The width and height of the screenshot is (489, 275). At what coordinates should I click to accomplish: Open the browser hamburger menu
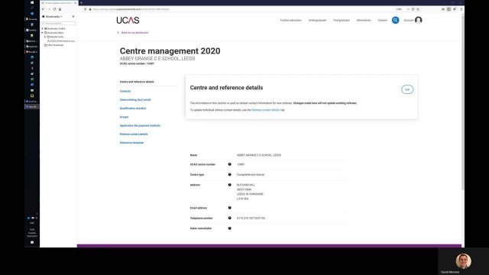[x=461, y=9]
